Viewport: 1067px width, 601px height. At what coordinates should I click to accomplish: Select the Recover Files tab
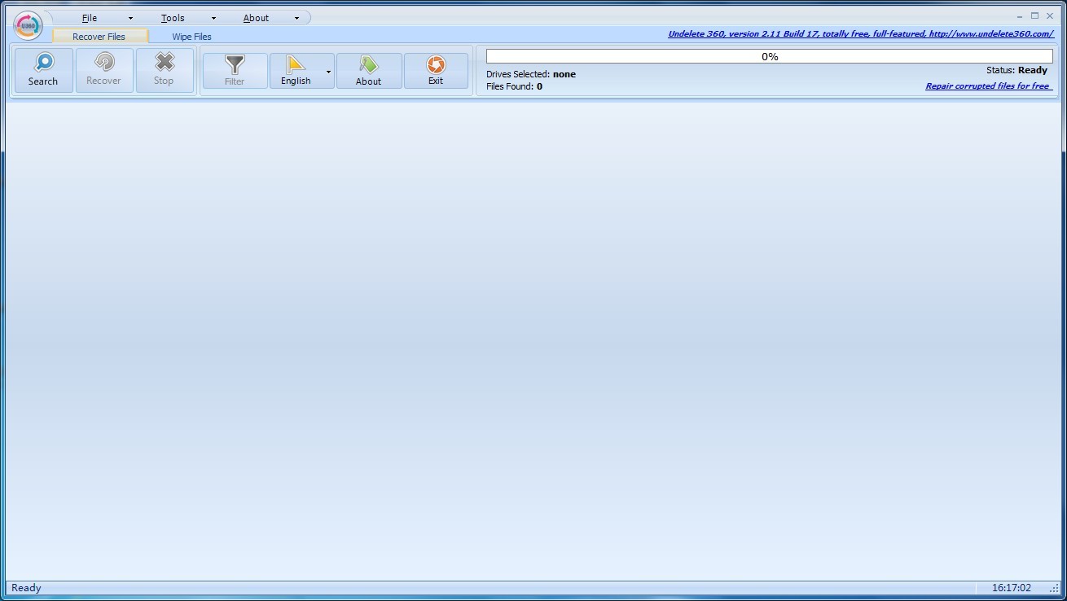pos(99,37)
